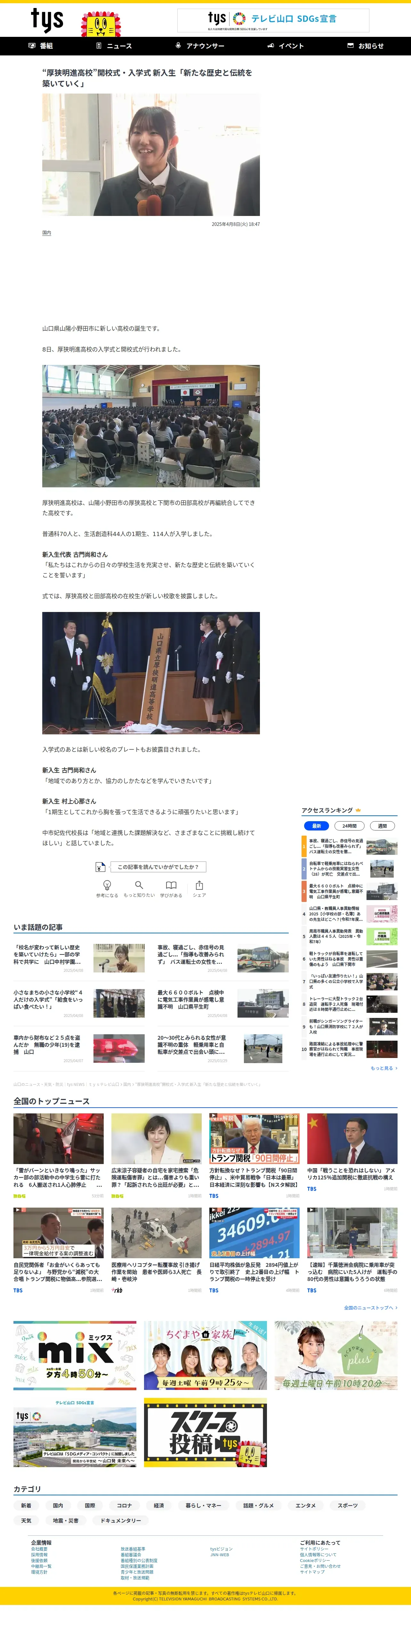The image size is (411, 1644).
Task: Open the アナウンサー menu in the navigation bar
Action: point(200,46)
